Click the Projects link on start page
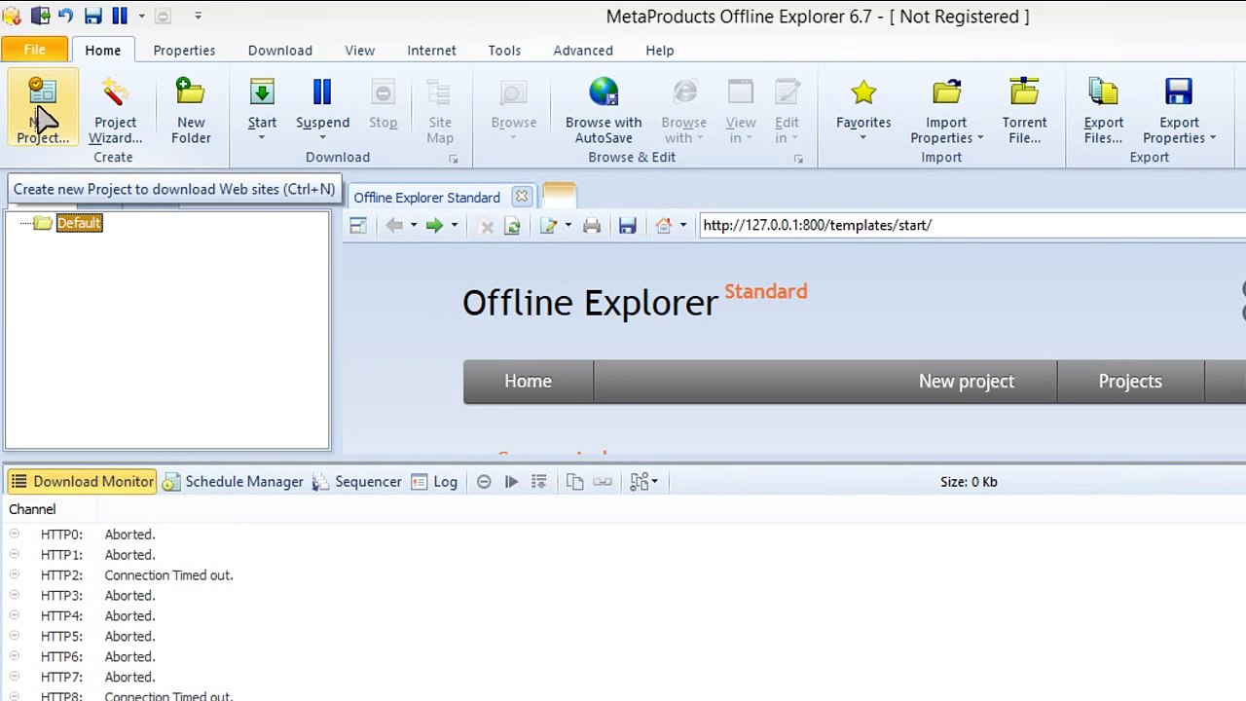This screenshot has height=701, width=1246. (x=1130, y=382)
